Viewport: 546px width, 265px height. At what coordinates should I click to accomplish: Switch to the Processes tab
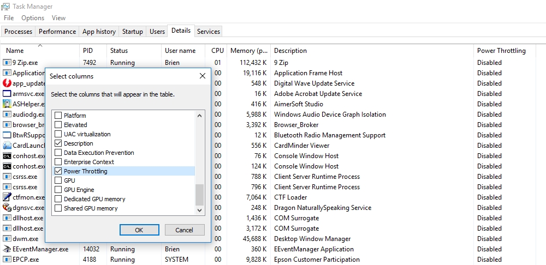point(18,31)
